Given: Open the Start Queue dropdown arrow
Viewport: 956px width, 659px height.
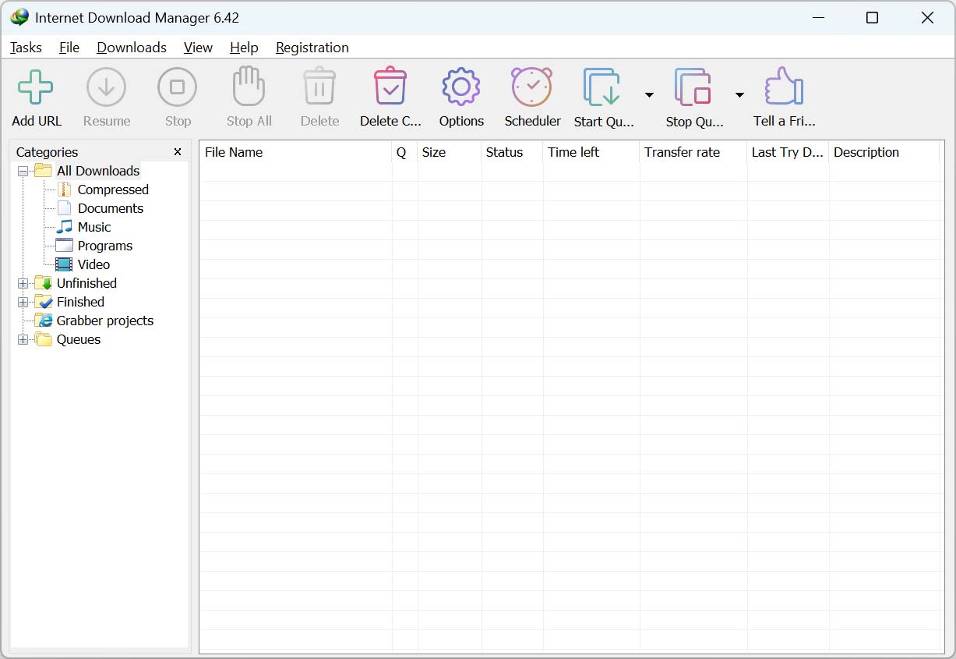Looking at the screenshot, I should pyautogui.click(x=649, y=95).
